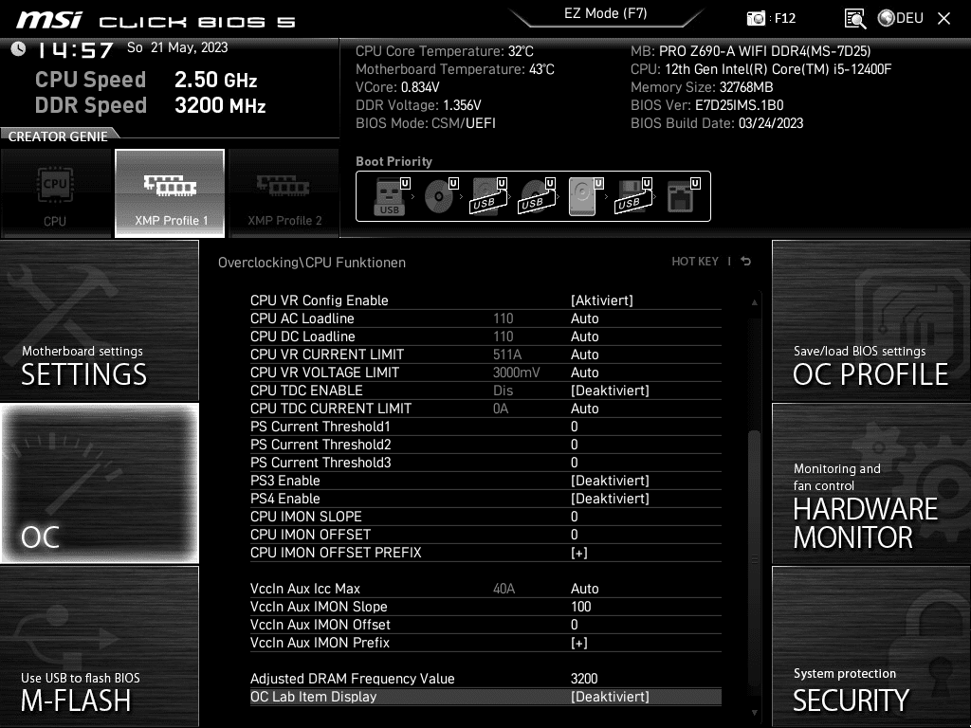
Task: Edit CPU IMON OFFSET value 0
Action: (x=574, y=535)
